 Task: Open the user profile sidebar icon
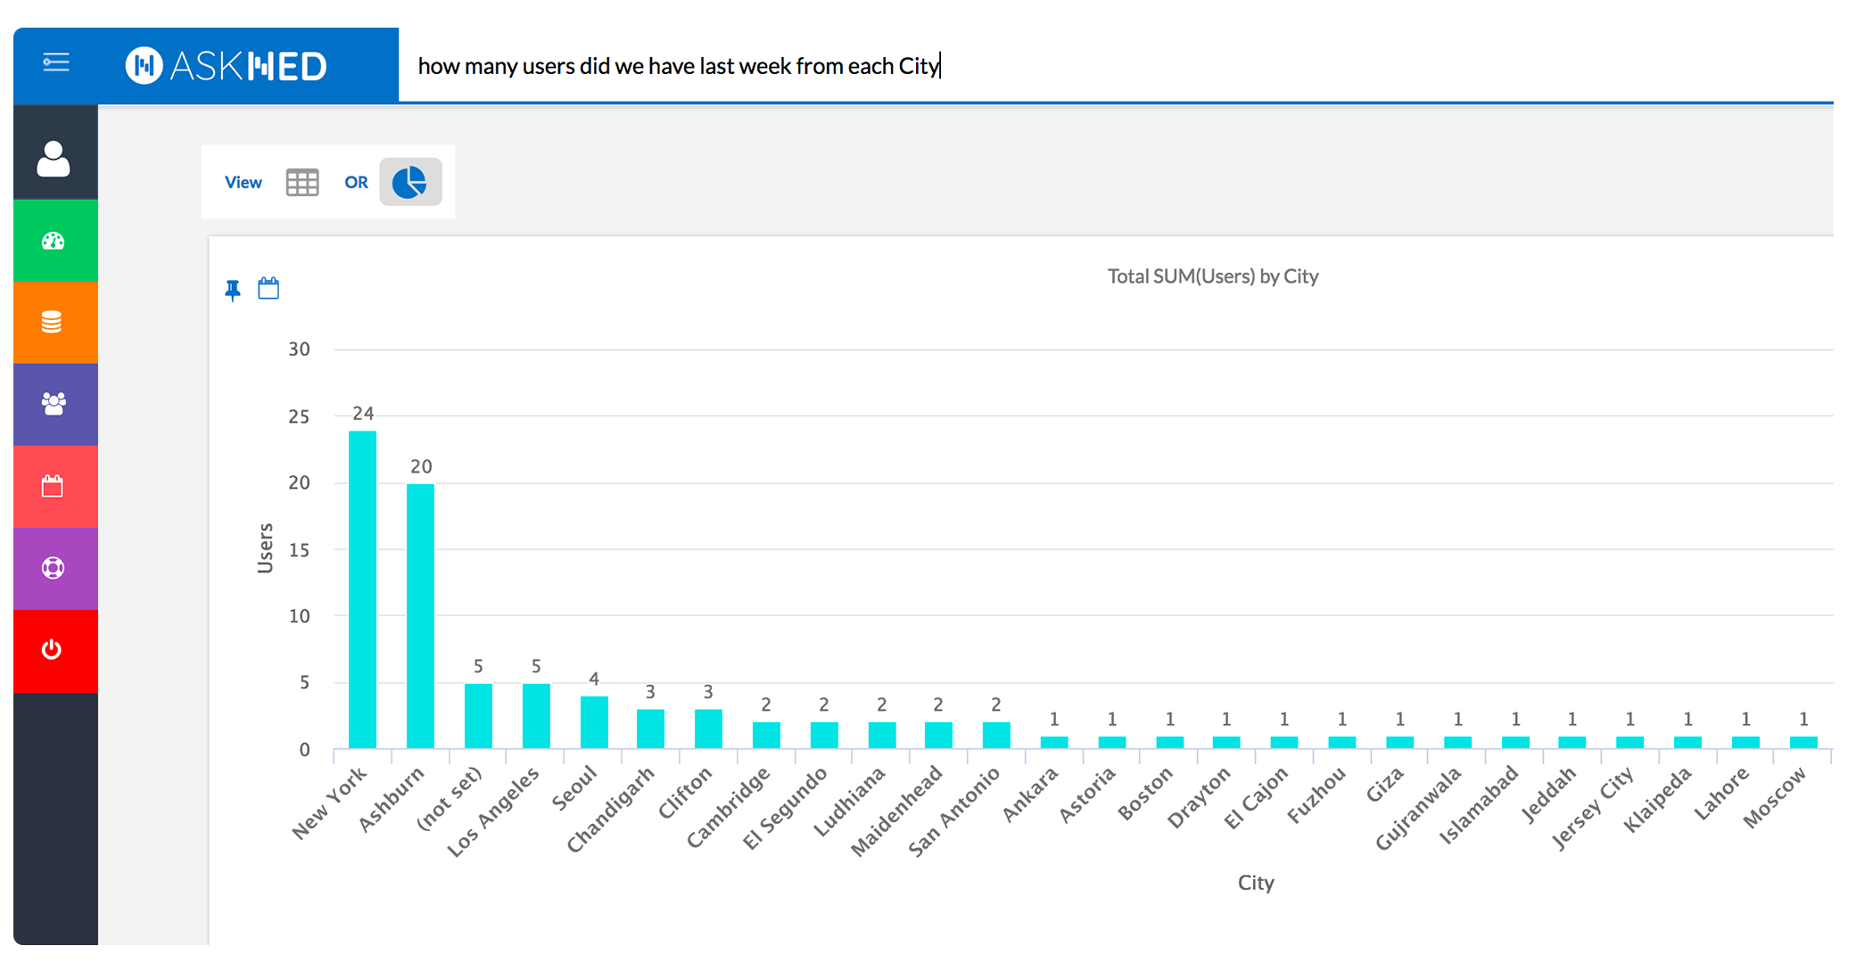(54, 159)
